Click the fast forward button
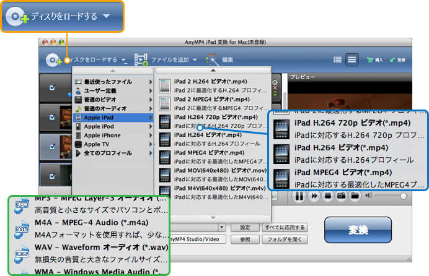The width and height of the screenshot is (429, 276). [x=314, y=196]
